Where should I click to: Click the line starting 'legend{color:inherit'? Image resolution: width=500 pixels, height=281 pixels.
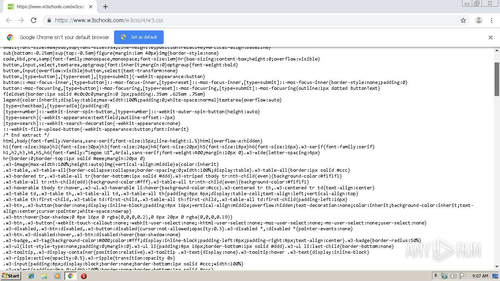pos(142,100)
